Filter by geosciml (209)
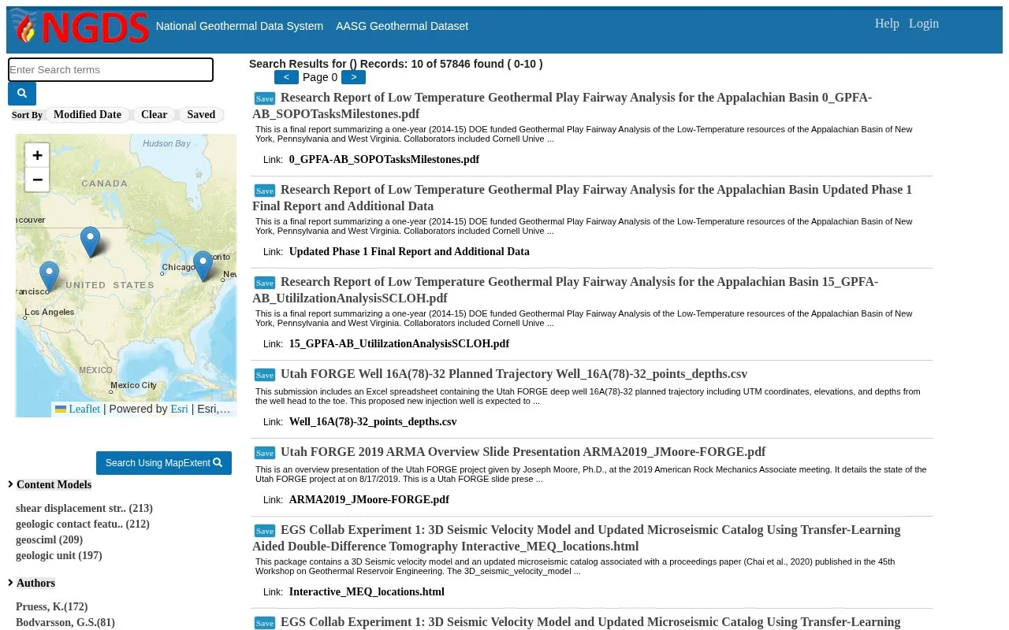The image size is (1009, 630). pyautogui.click(x=49, y=540)
